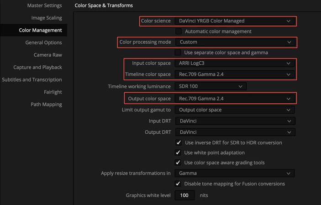Click the Color Space & Transforms heading
This screenshot has width=321, height=205.
point(104,5)
